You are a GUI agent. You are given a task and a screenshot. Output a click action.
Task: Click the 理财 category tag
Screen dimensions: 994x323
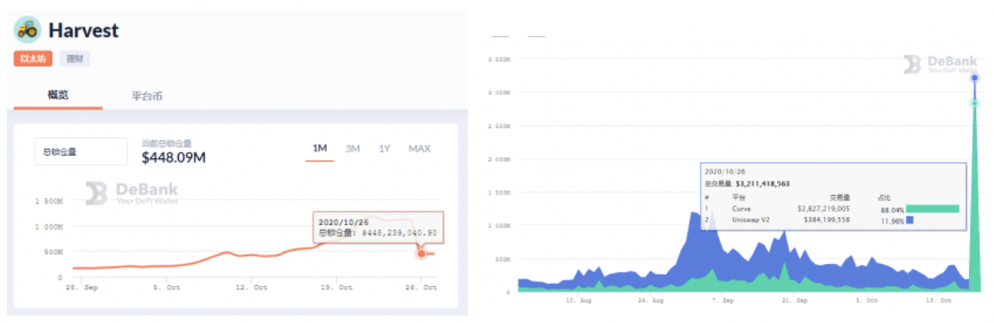coord(75,59)
